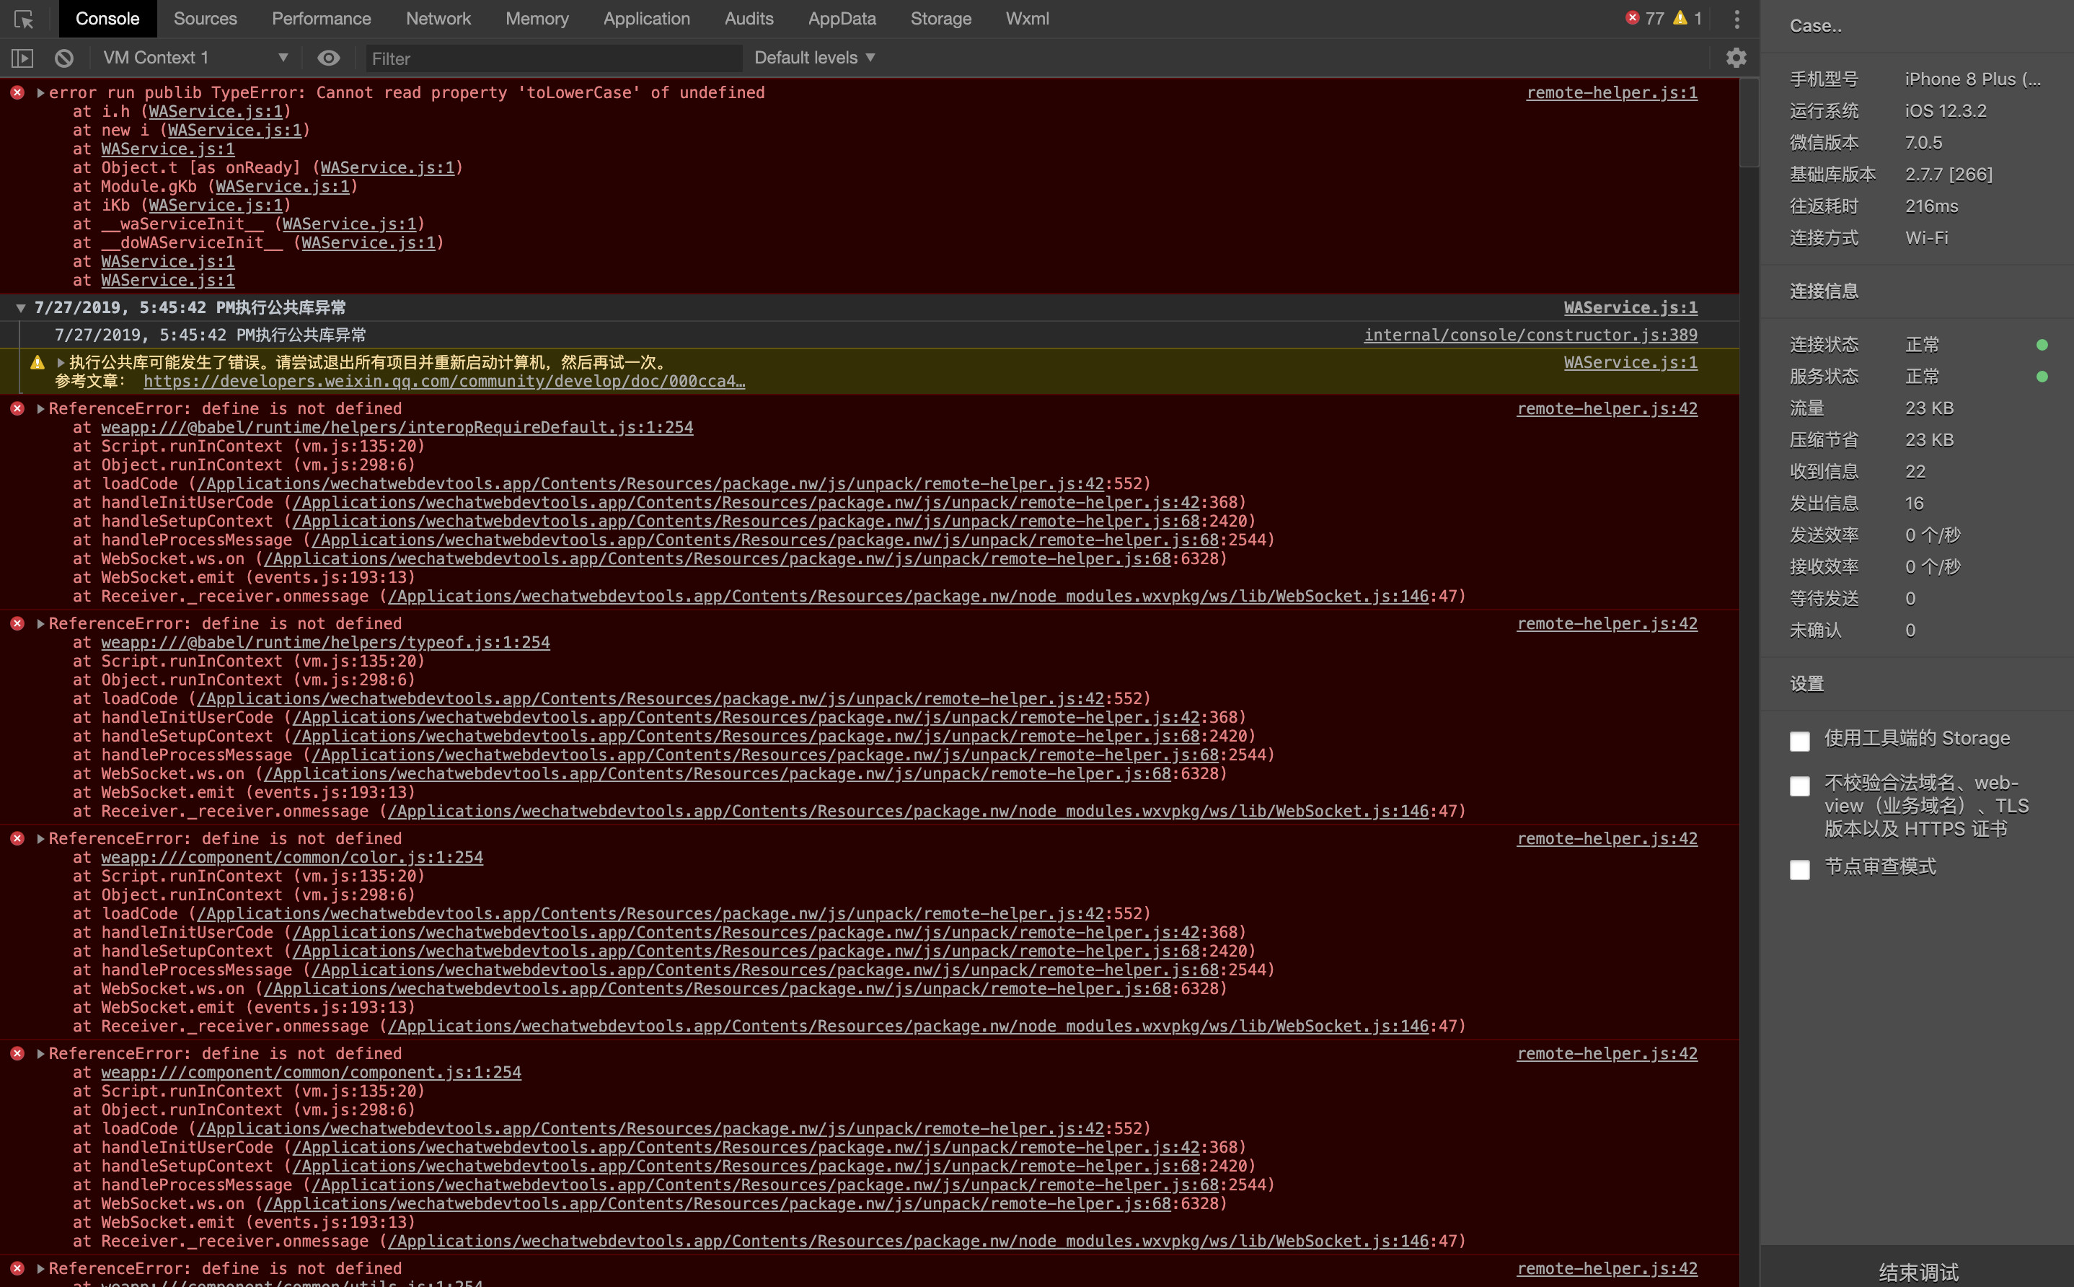Expand the 执行公共库可能发生了错误 warning

coord(61,363)
